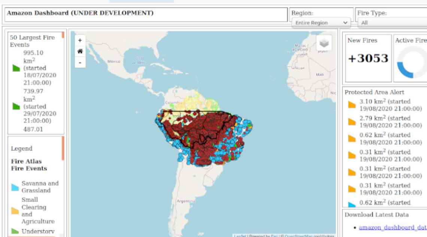Click scrollbar of 50 Largest Fire Events
427x237 pixels.
(x=63, y=35)
